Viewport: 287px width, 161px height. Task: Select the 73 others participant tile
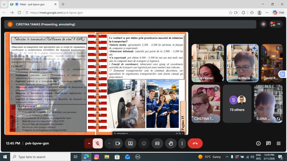(237, 104)
